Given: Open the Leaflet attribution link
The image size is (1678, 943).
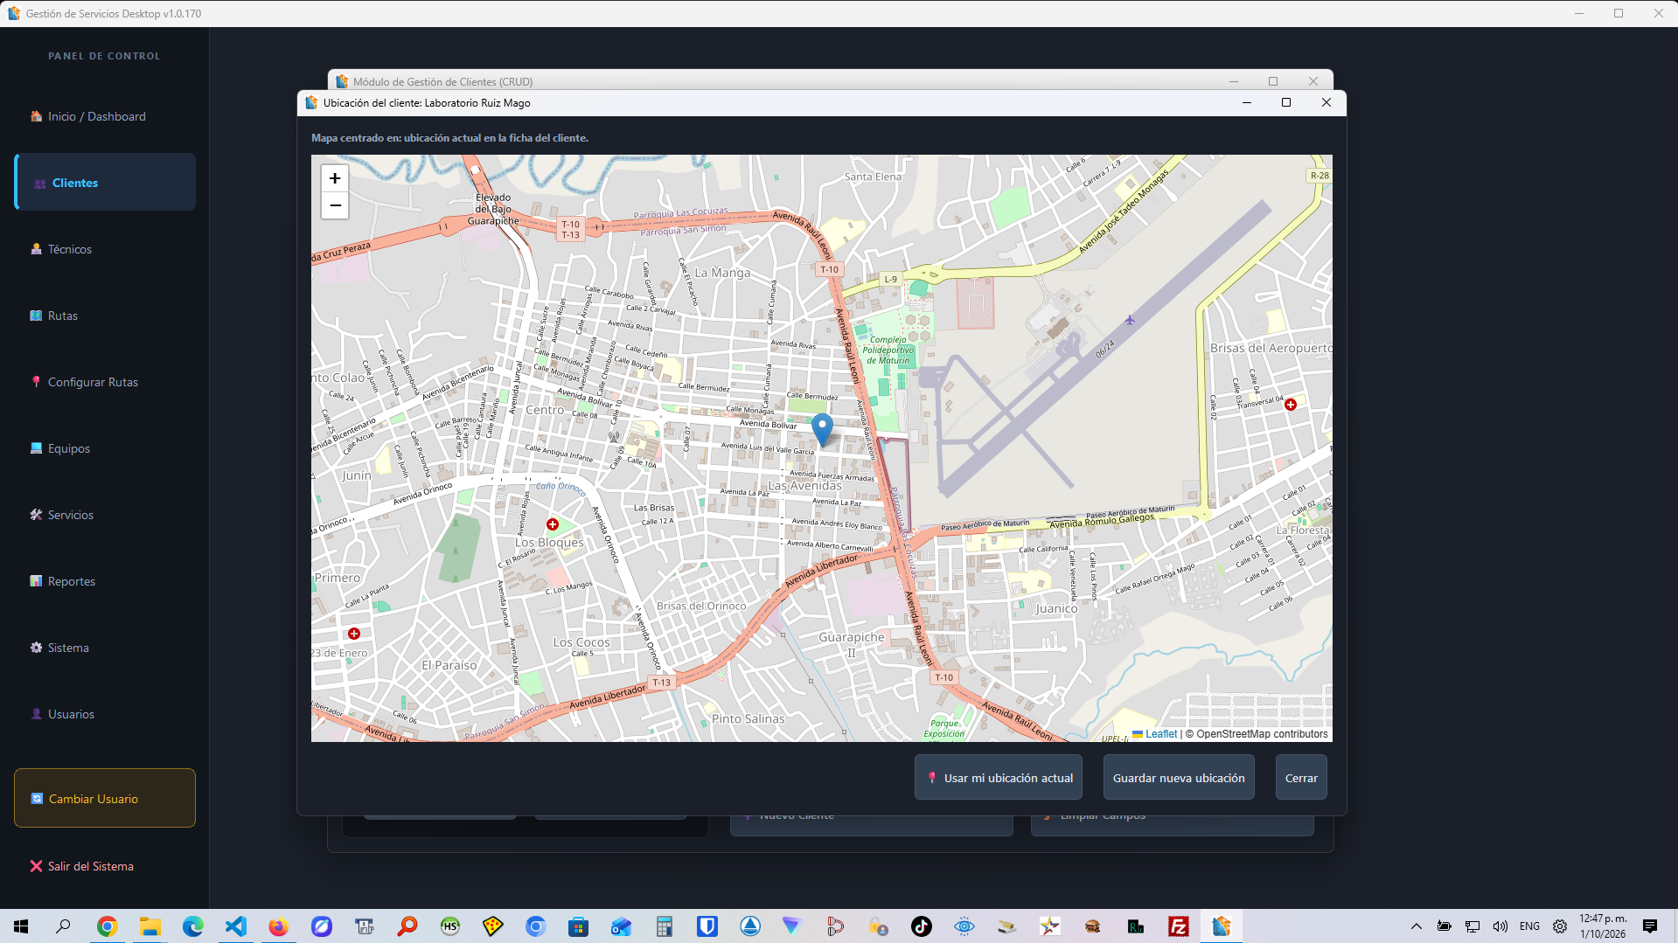Looking at the screenshot, I should [x=1161, y=734].
